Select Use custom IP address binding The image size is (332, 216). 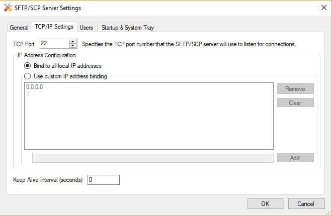pos(27,76)
